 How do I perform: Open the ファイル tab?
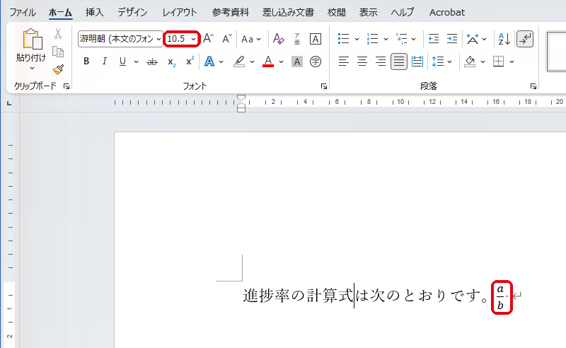(x=23, y=12)
